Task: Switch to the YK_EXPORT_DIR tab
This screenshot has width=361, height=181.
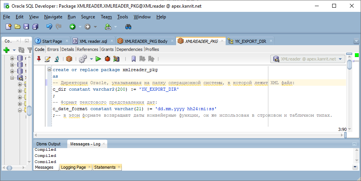Action: click(250, 41)
